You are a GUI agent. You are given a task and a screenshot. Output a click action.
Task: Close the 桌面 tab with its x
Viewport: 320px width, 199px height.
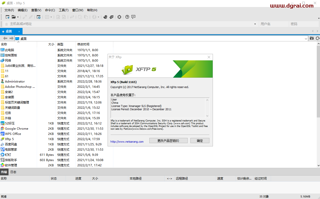(19, 31)
